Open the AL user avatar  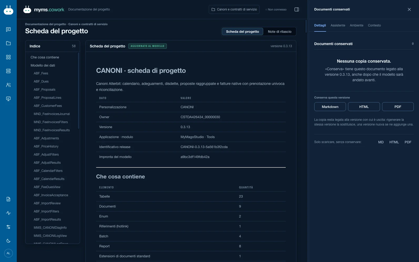[8, 253]
